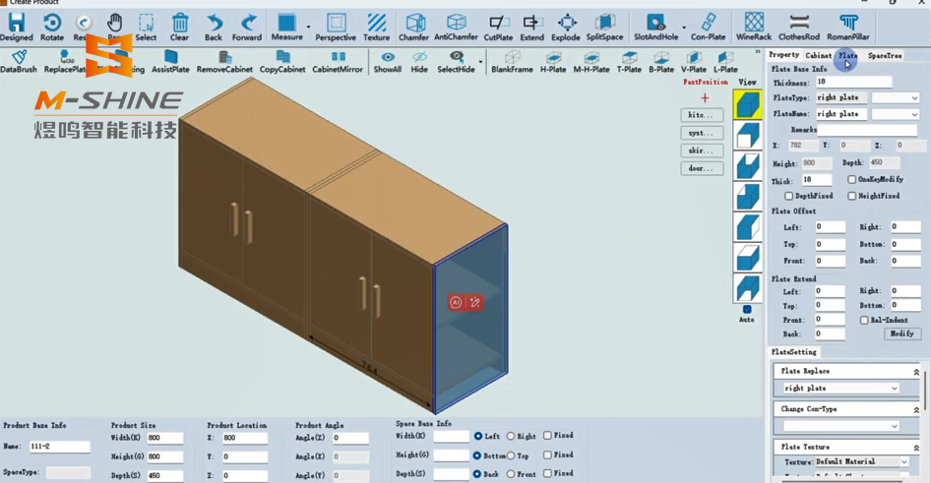Viewport: 931px width, 483px height.
Task: Tick the DepthFixed checkbox
Action: point(789,196)
